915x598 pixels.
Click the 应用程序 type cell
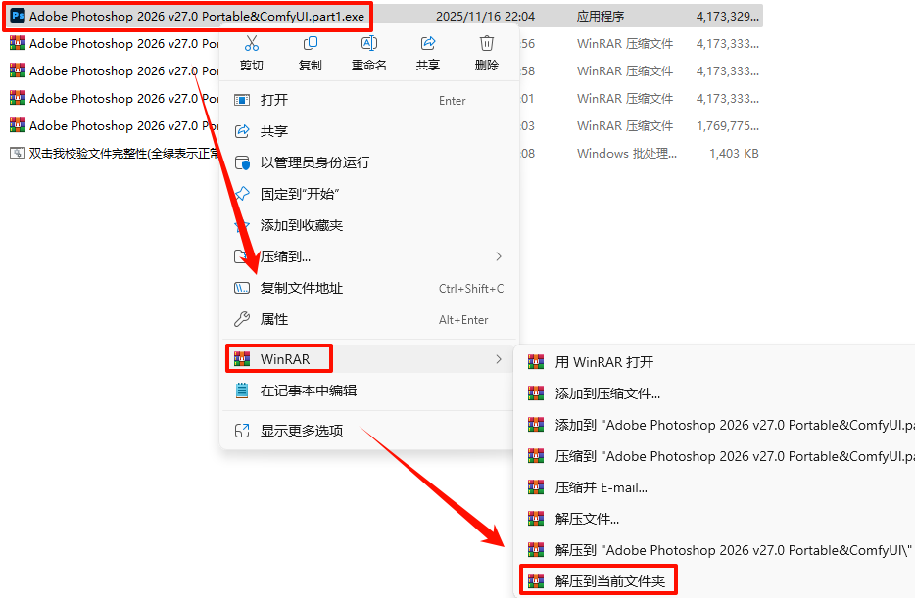coord(601,17)
